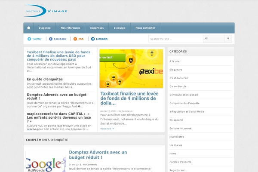This screenshot has height=172, width=258.
Task: Click No Comments on the Adwords post
Action: (90, 165)
